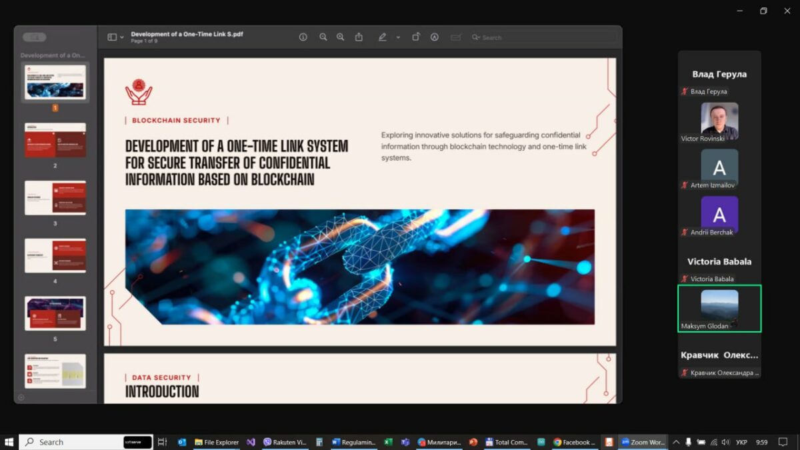Expand the sidebar view options chevron
This screenshot has height=450, width=800.
122,37
